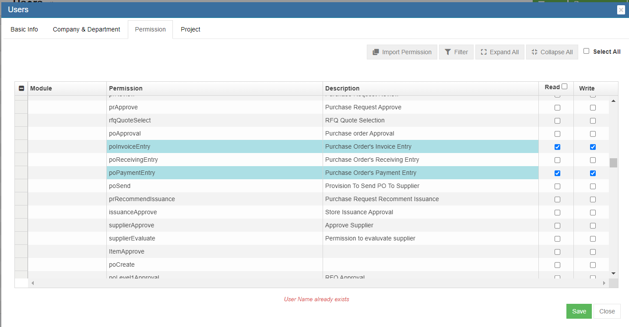Enable the Select All checkbox
This screenshot has width=629, height=327.
587,51
